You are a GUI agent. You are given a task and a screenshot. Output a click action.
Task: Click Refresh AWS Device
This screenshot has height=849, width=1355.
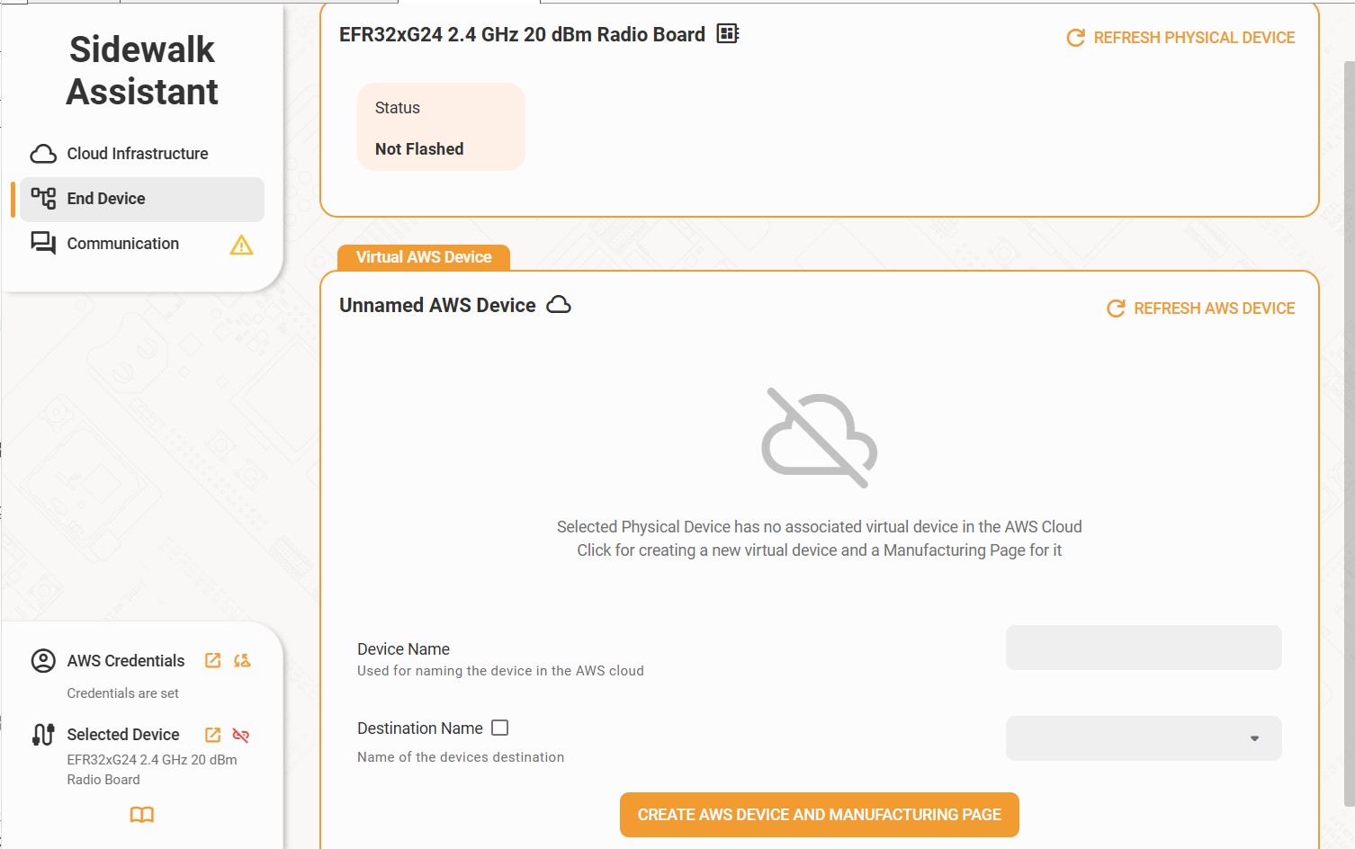[1201, 308]
